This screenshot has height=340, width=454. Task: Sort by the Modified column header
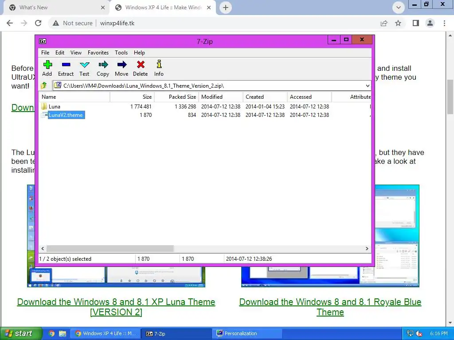coord(221,97)
